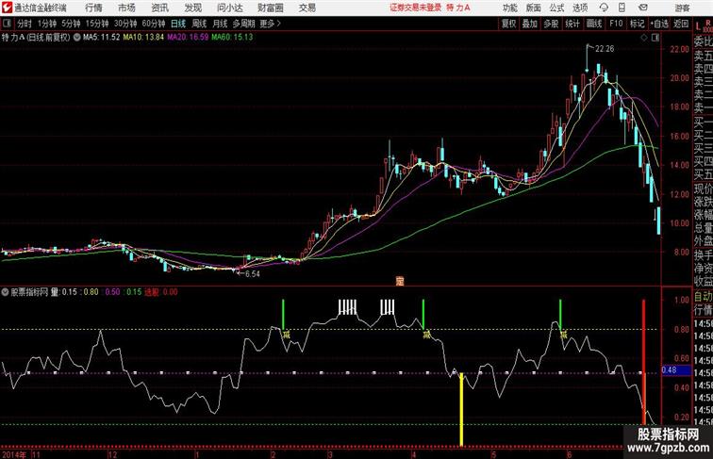The width and height of the screenshot is (713, 459).
Task: Click the 统计 statistics button
Action: tap(572, 24)
